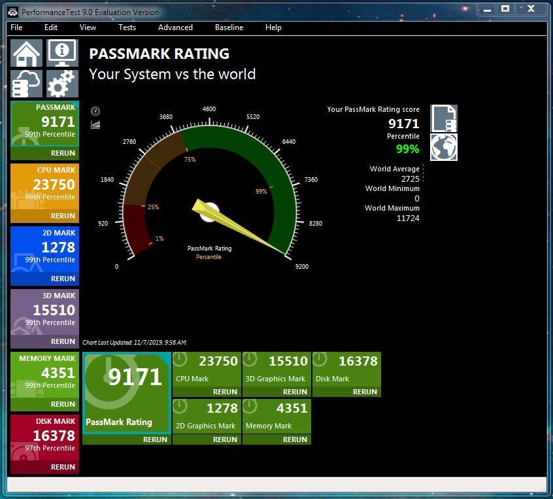The image size is (553, 499).
Task: Click the clock icon on CPU Mark tile
Action: 180,359
